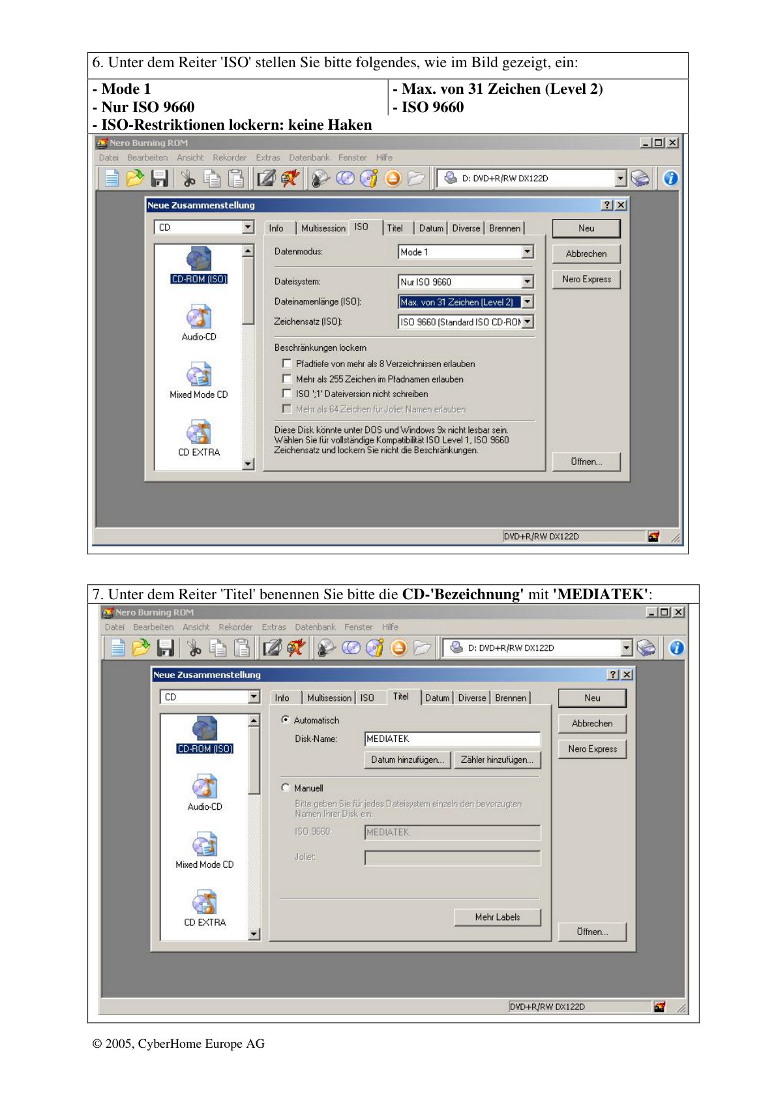The height and width of the screenshot is (1098, 776).
Task: Click the Nero Express button in the lower dialog
Action: coord(592,749)
